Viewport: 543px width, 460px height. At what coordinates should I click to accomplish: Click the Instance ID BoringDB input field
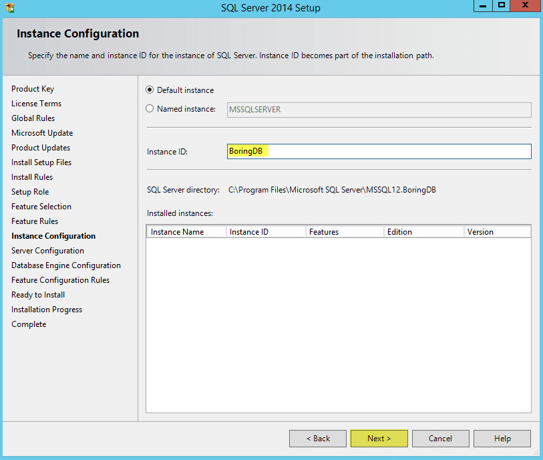tap(379, 152)
